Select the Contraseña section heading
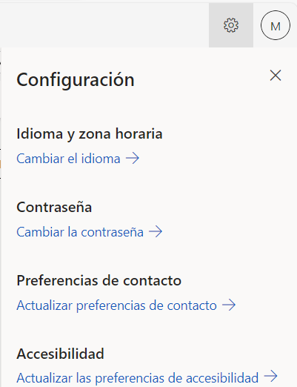The width and height of the screenshot is (297, 387). pos(54,207)
